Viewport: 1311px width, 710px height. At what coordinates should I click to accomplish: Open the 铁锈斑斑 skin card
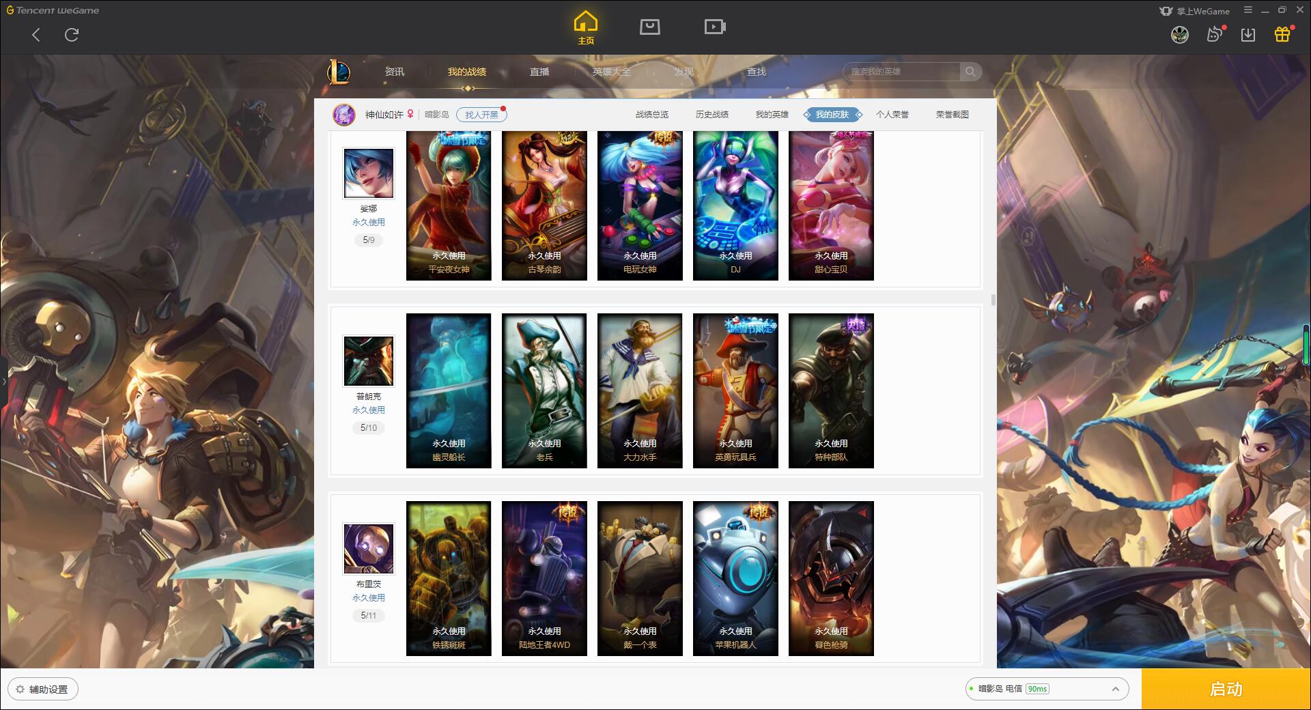click(x=449, y=578)
